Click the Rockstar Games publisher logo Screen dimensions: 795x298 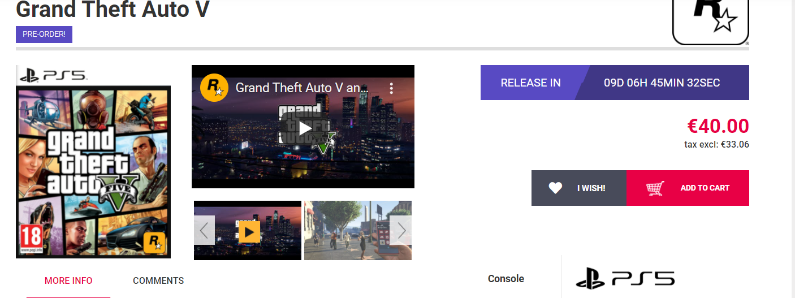[711, 22]
